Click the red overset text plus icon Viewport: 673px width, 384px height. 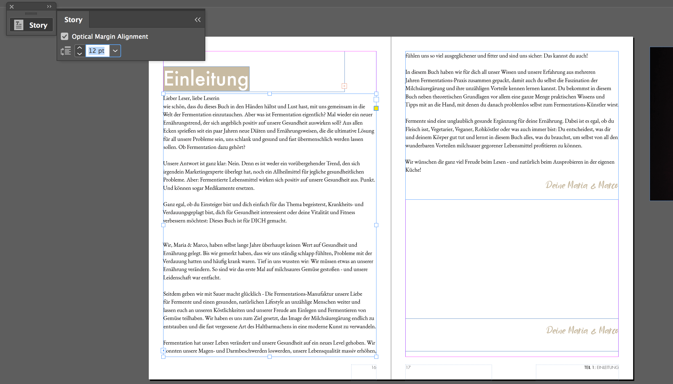[344, 86]
